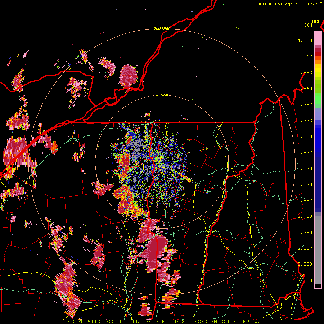The width and height of the screenshot is (324, 324).
Task: Select the 0.733 scale value
Action: (x=305, y=121)
